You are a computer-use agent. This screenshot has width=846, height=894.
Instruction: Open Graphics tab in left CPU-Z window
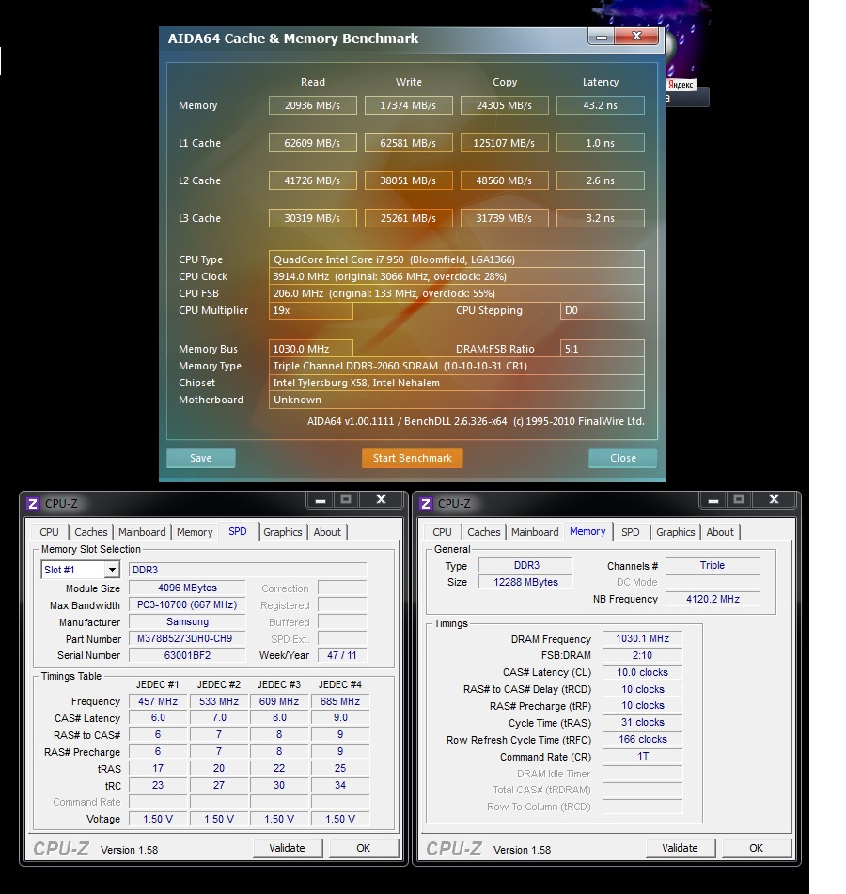(x=283, y=532)
